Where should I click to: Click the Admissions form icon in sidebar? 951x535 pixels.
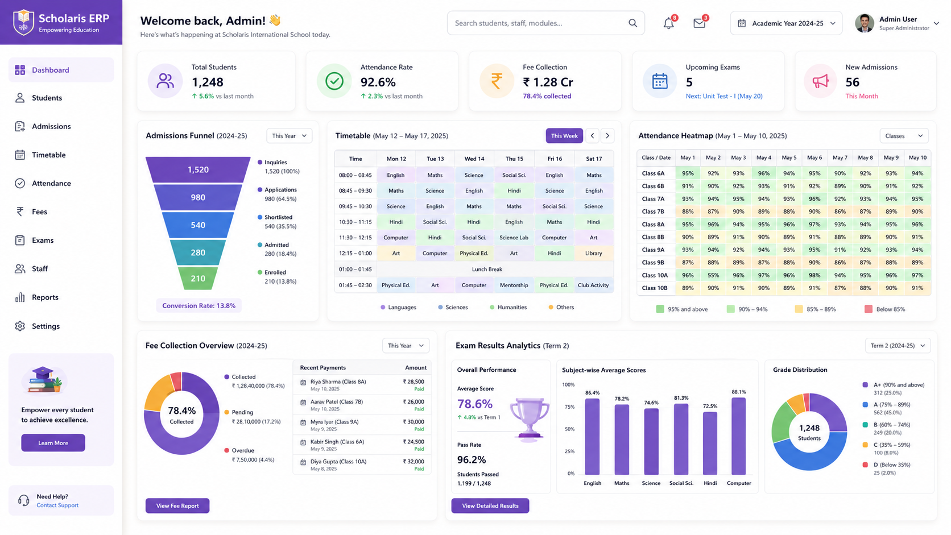pos(20,126)
